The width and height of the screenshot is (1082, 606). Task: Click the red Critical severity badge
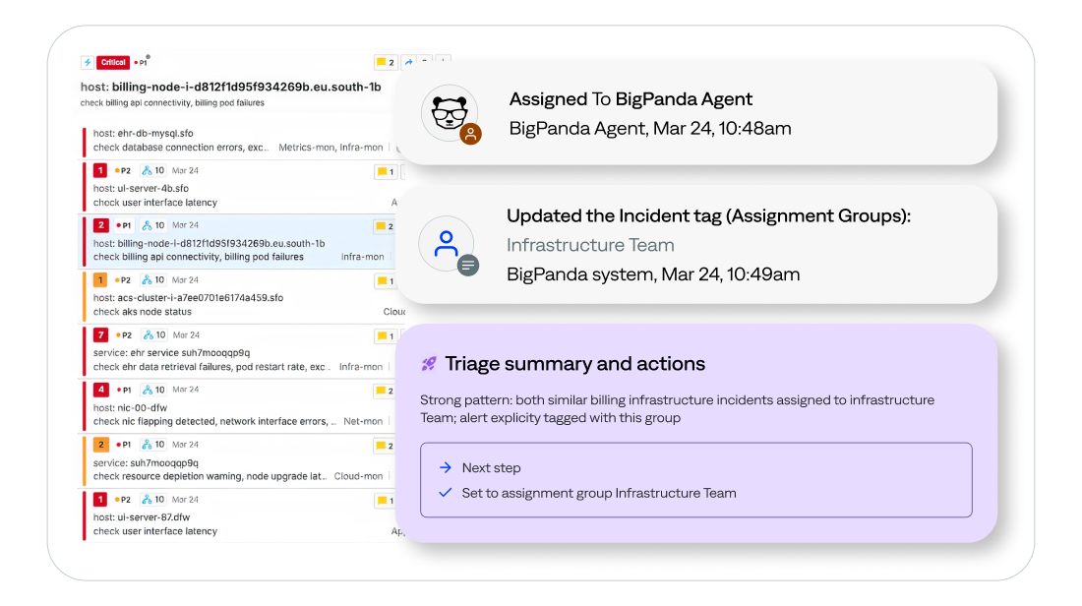113,62
